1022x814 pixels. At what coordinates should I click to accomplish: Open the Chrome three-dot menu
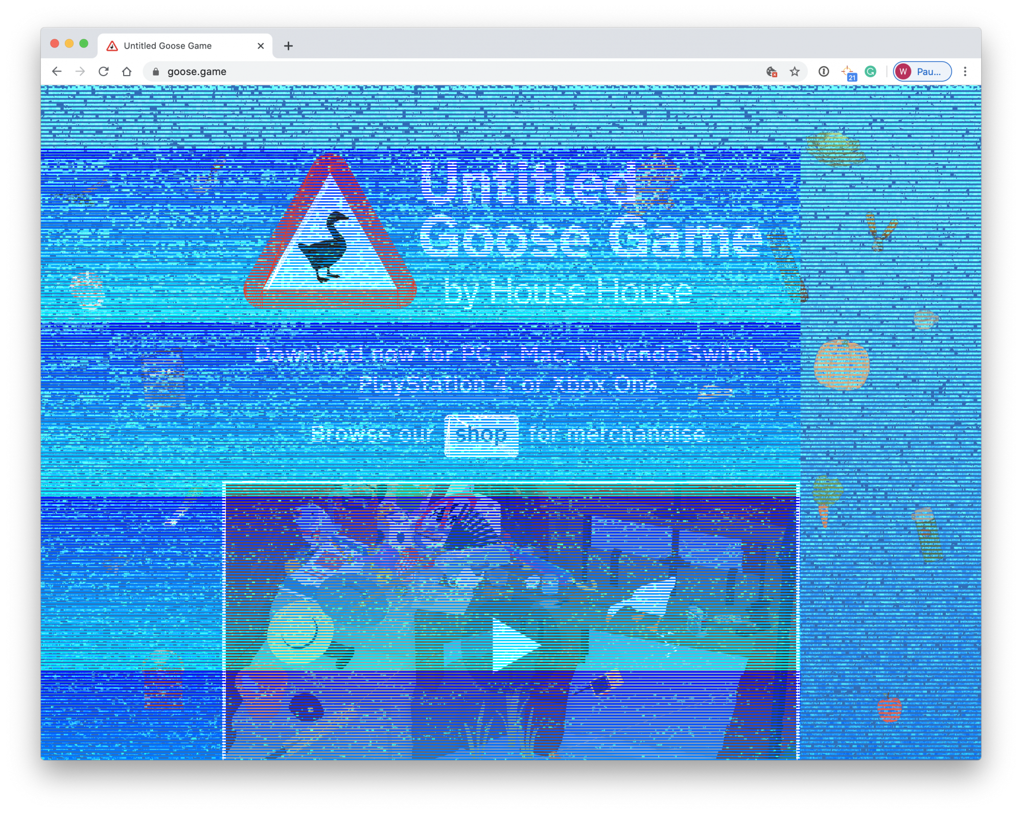click(x=965, y=72)
